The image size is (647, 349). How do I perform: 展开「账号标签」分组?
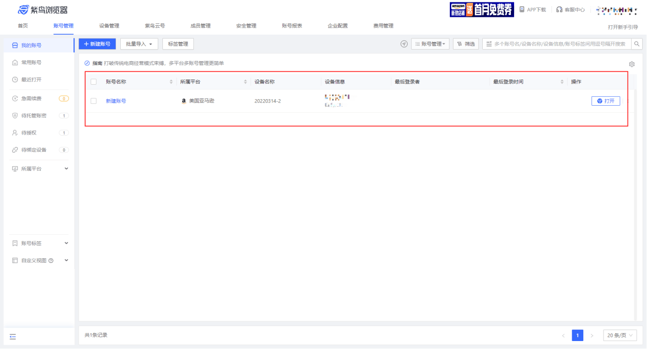(29, 243)
